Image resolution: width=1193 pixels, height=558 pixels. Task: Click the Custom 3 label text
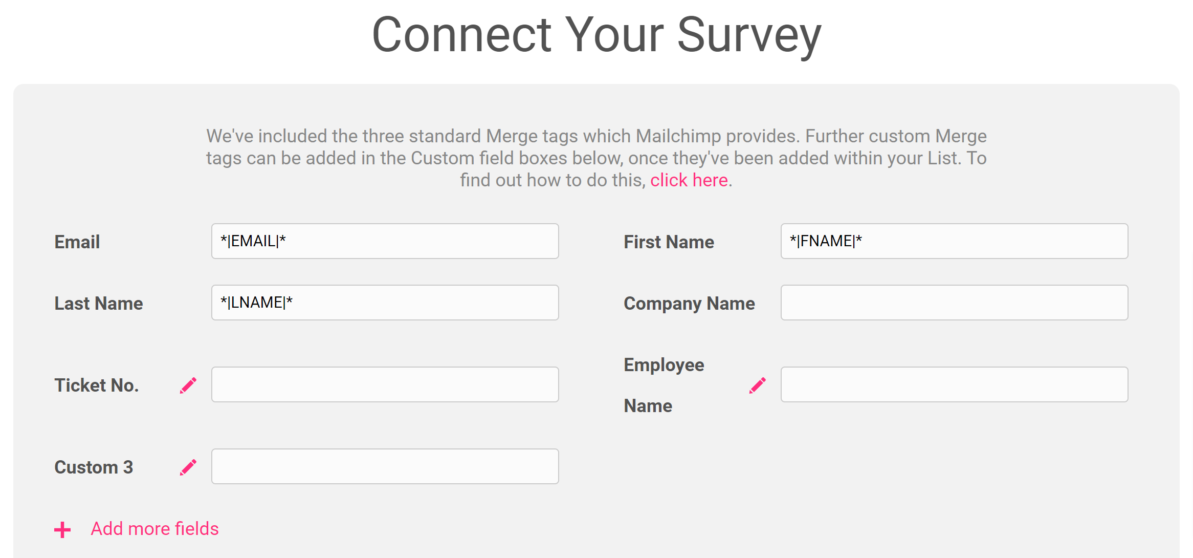click(94, 467)
